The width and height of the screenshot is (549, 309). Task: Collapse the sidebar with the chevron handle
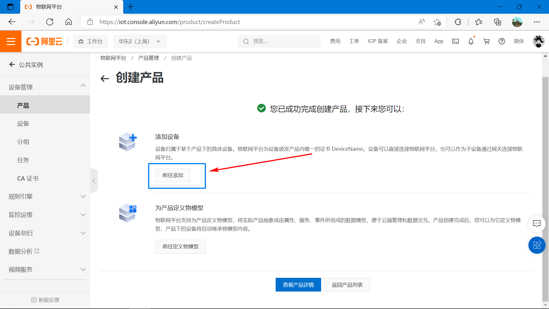pyautogui.click(x=94, y=181)
